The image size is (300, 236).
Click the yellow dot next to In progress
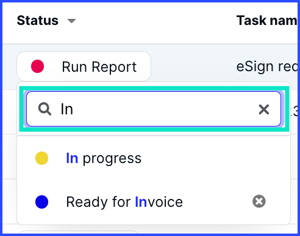[41, 158]
